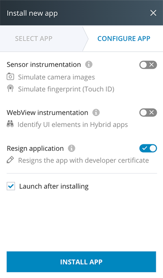Click the INSTALL APP button

(81, 262)
